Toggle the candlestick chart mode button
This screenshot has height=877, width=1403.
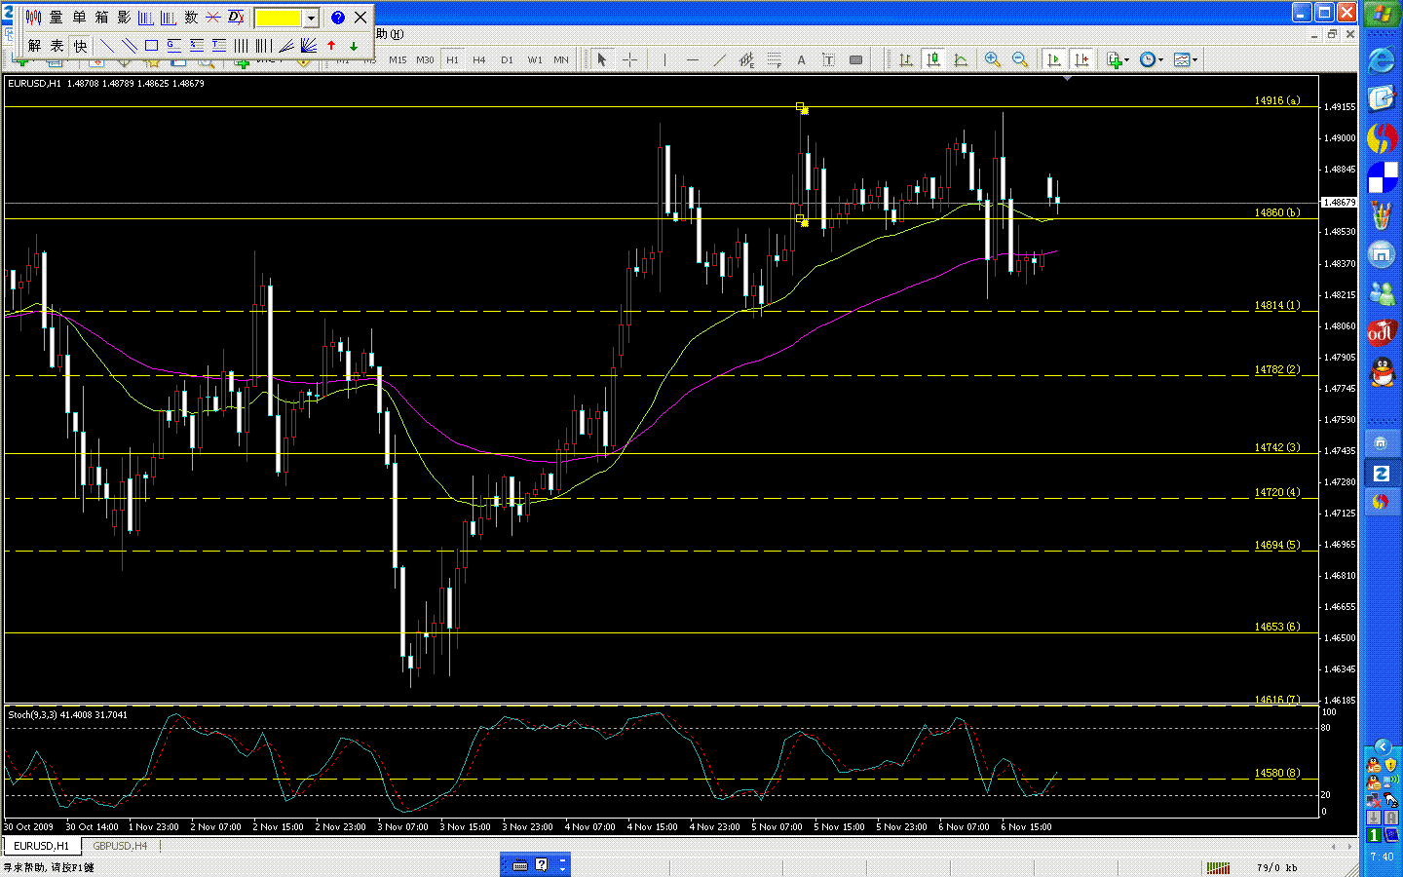tap(933, 60)
